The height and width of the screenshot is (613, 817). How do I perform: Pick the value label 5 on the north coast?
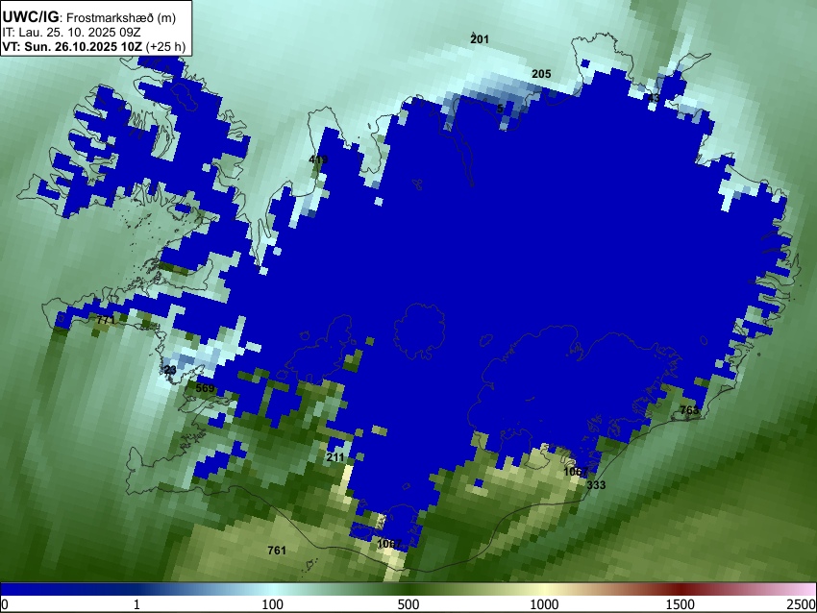click(x=500, y=109)
